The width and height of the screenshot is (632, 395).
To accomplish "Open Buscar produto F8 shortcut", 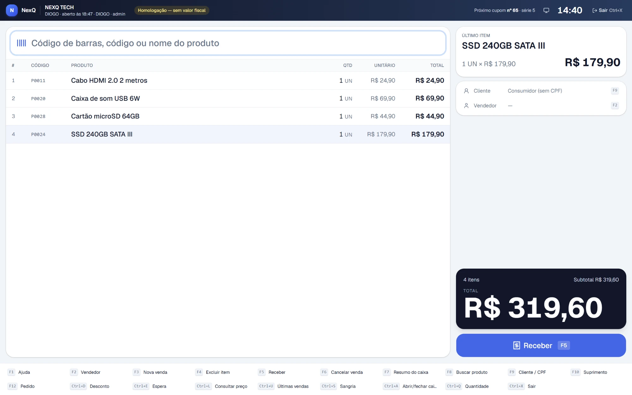I will [467, 372].
